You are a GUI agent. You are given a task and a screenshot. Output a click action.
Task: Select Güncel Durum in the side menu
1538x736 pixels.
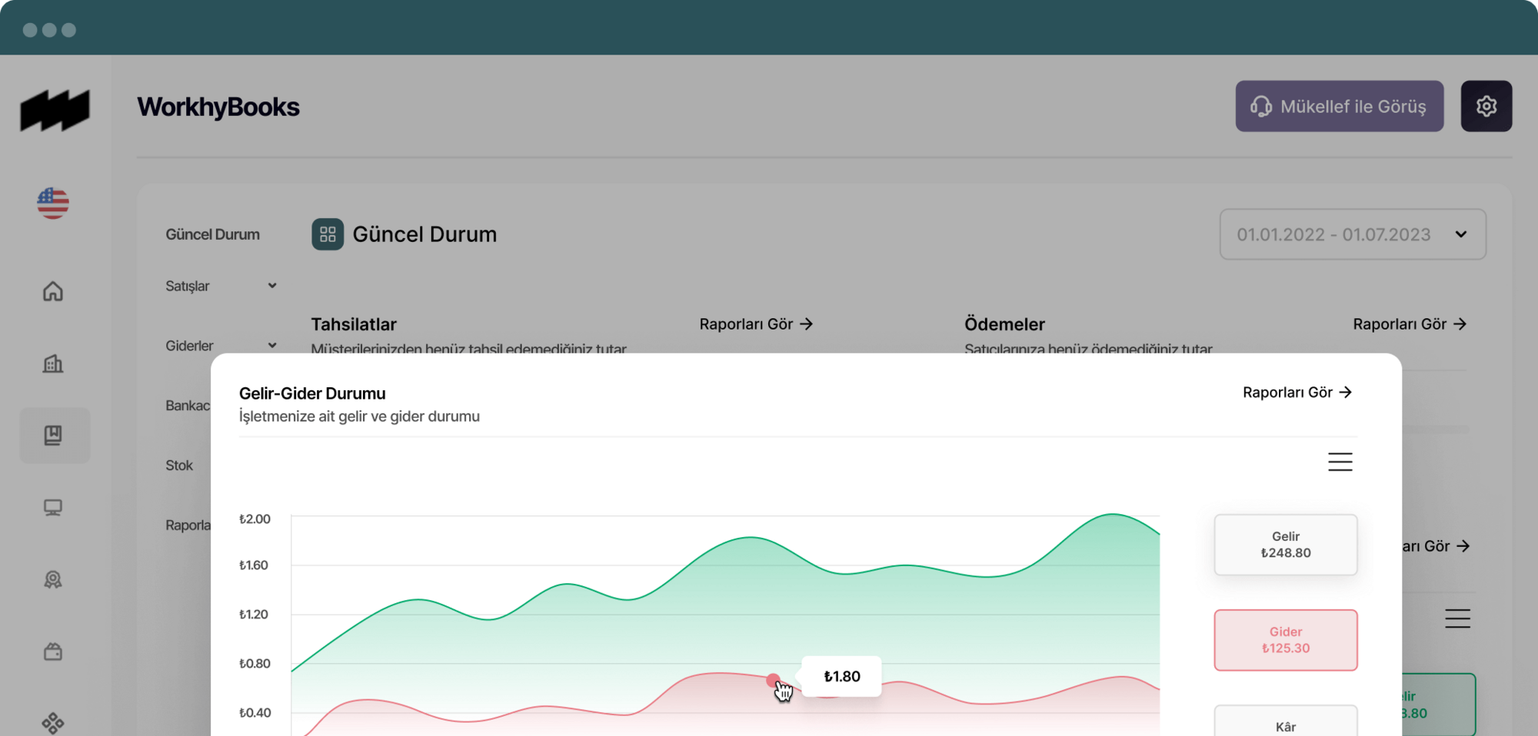[213, 234]
